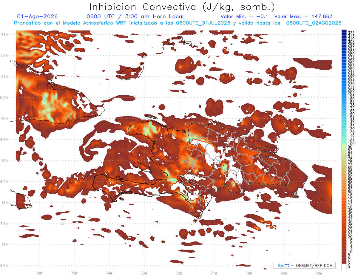
Task: Click the "202" colorbar value label
Action: pos(351,93)
